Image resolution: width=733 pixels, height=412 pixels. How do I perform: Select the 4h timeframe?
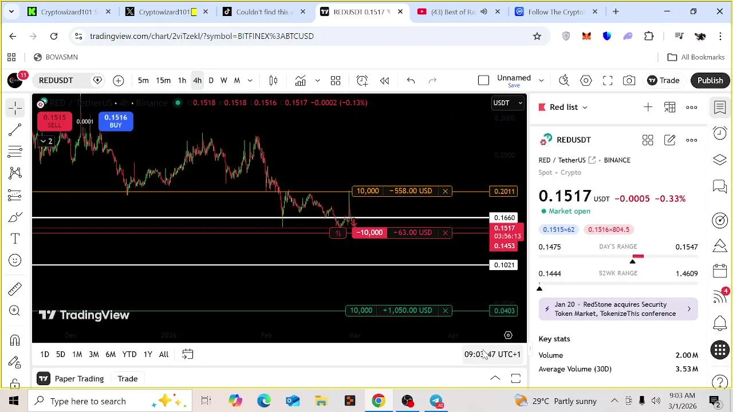[197, 81]
